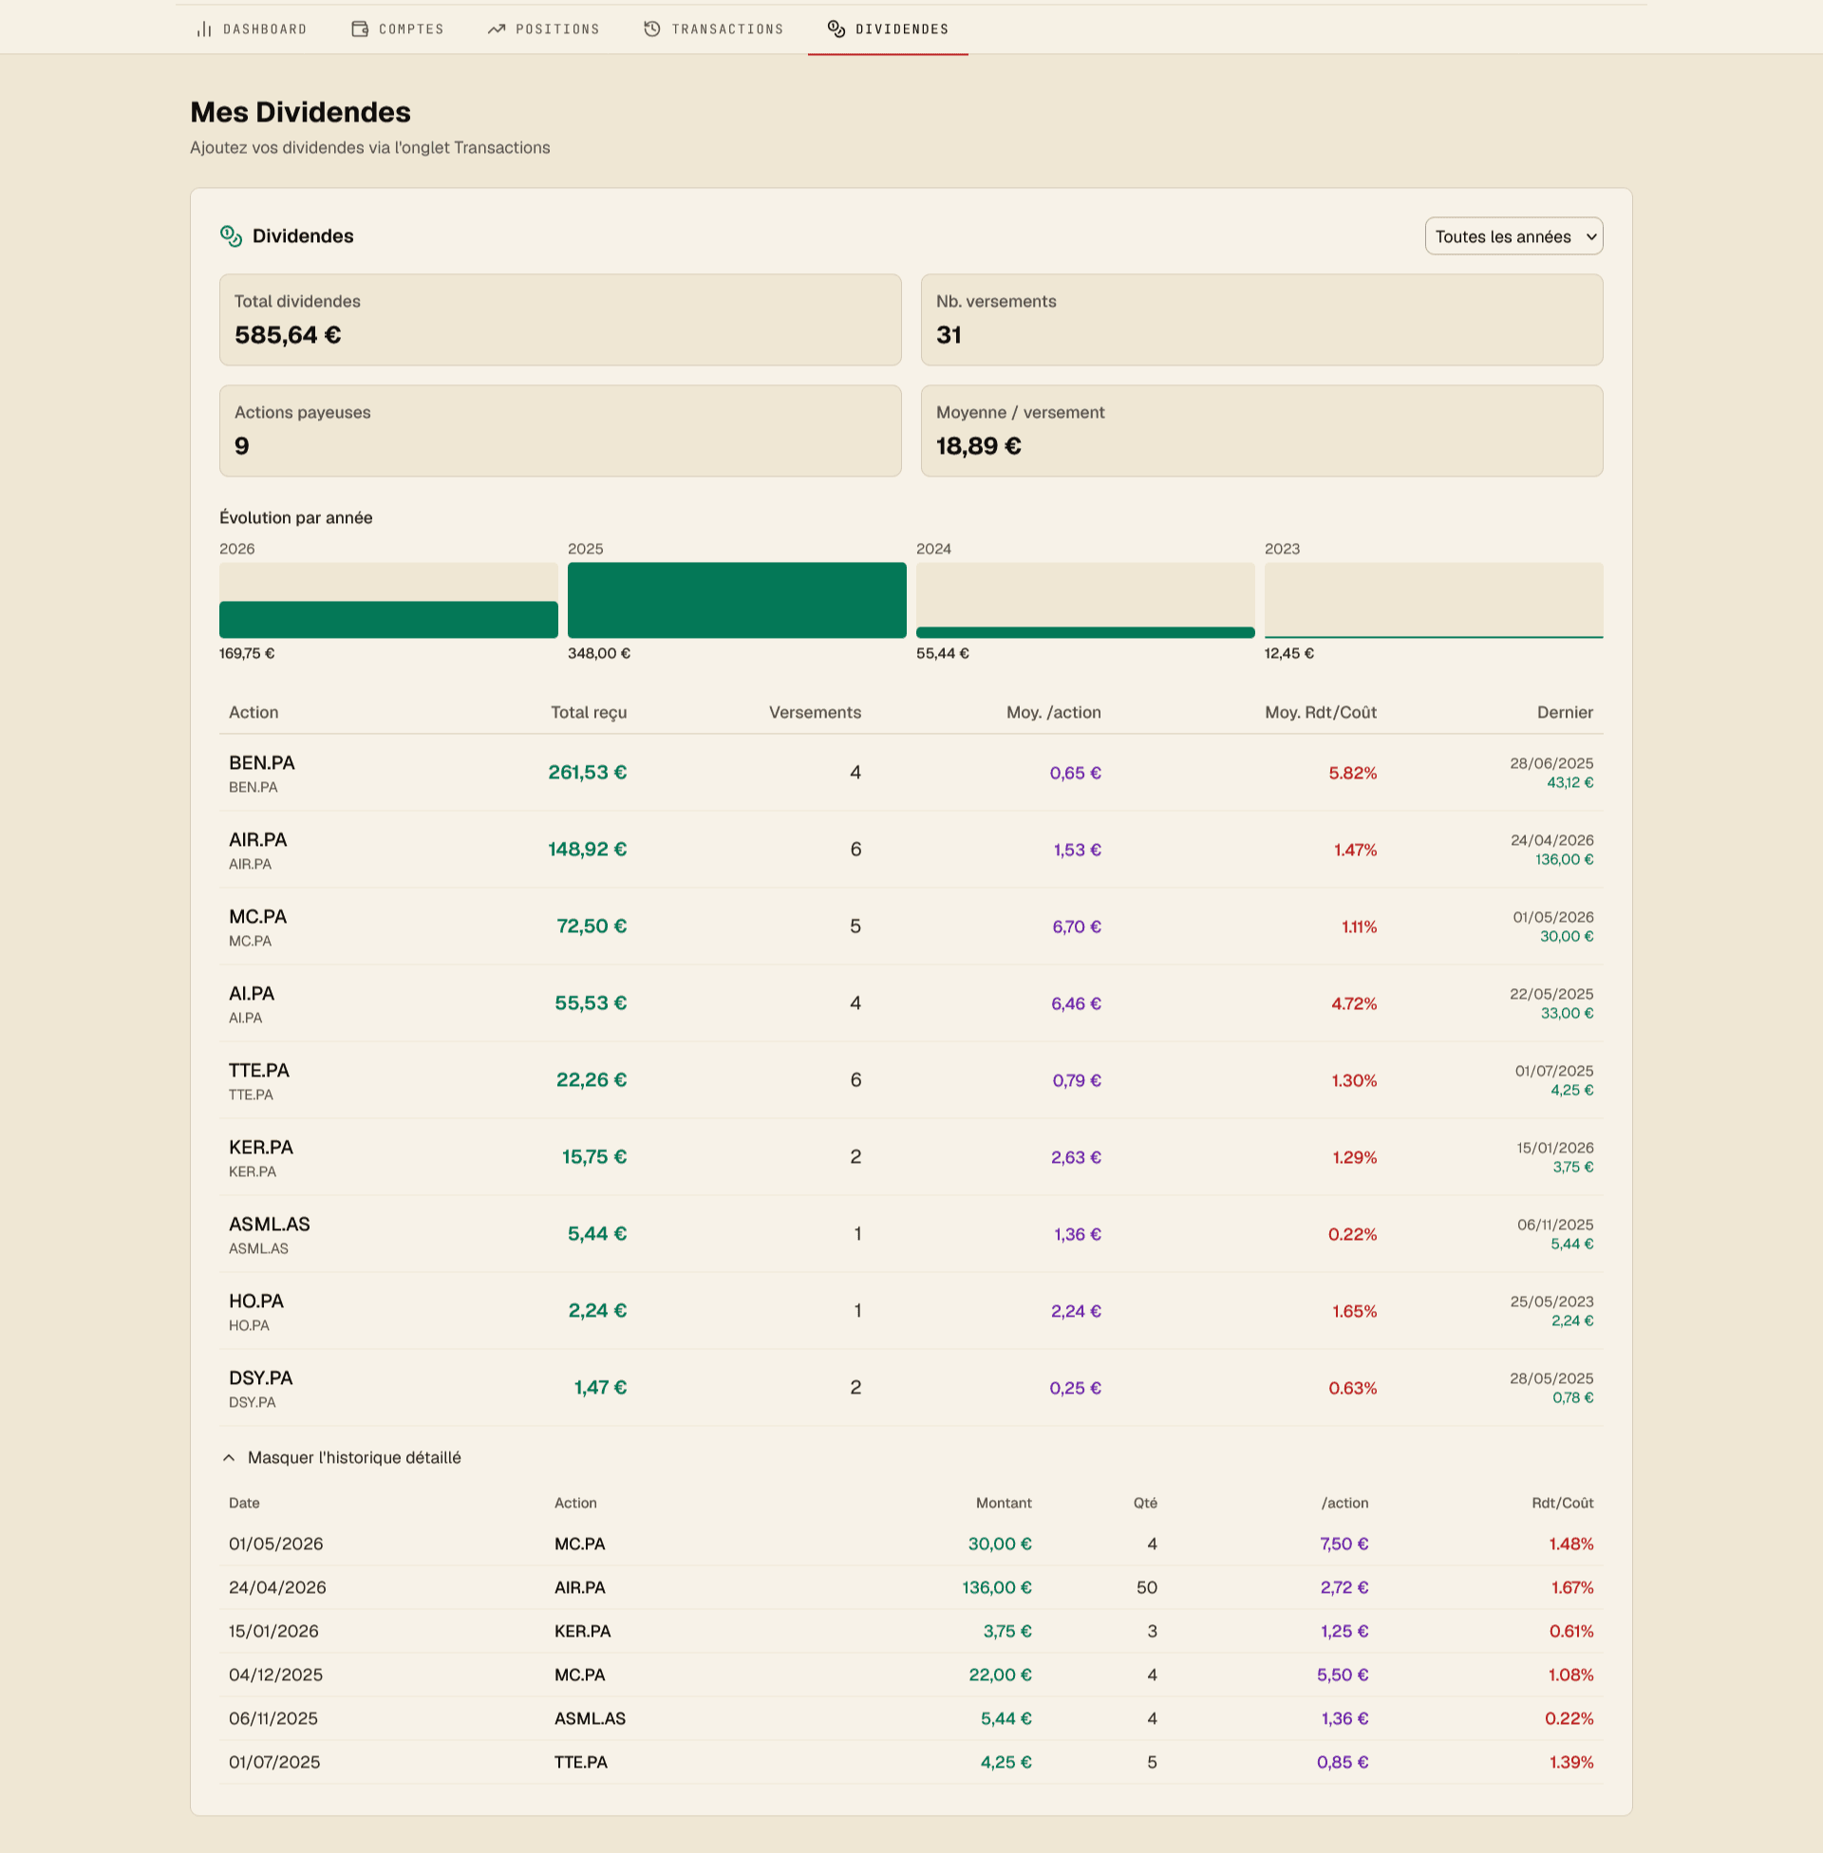Select the KER.PA row name in summary table

coord(260,1148)
